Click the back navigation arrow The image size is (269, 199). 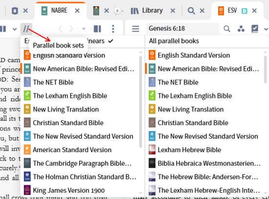(60, 29)
